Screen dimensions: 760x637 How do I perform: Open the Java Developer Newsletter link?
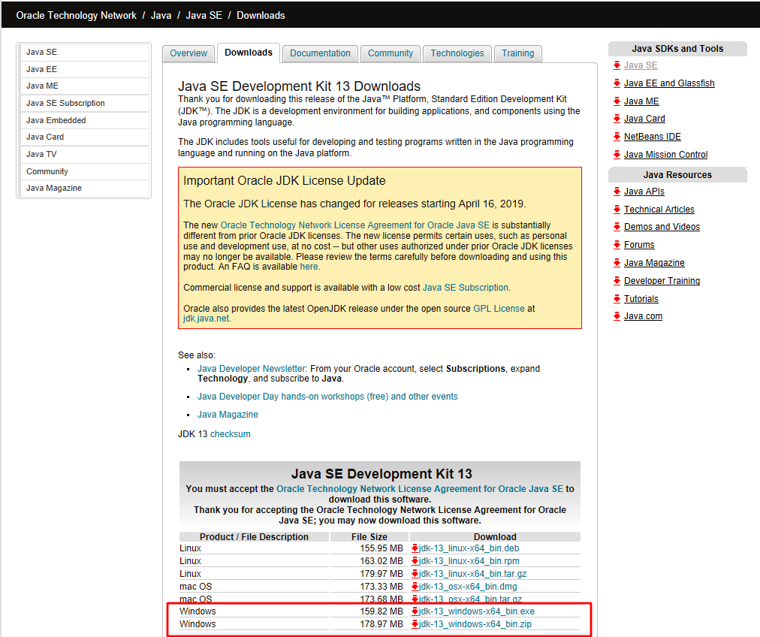click(252, 369)
